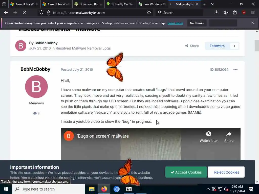Screen dimensions: 259x194
Task: Open the Firefox account icon
Action: point(226,13)
